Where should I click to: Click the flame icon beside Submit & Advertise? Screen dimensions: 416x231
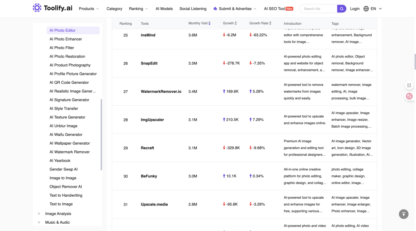(215, 9)
